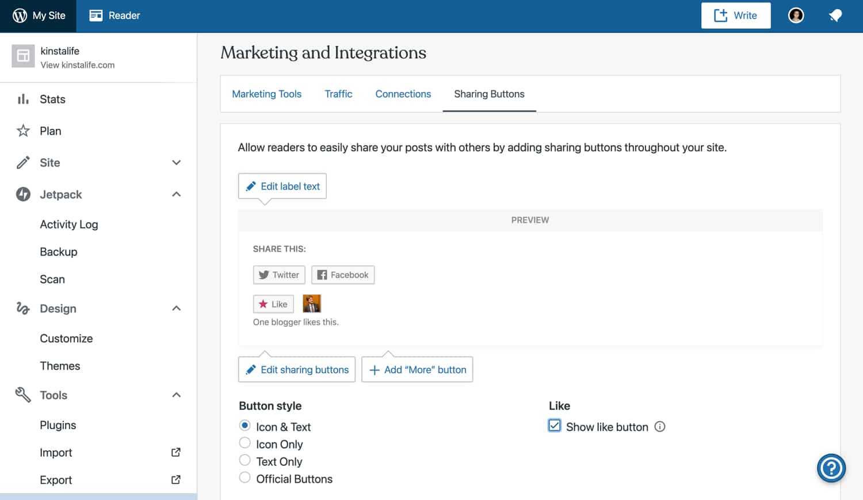Image resolution: width=863 pixels, height=500 pixels.
Task: Open the user profile avatar
Action: [796, 16]
